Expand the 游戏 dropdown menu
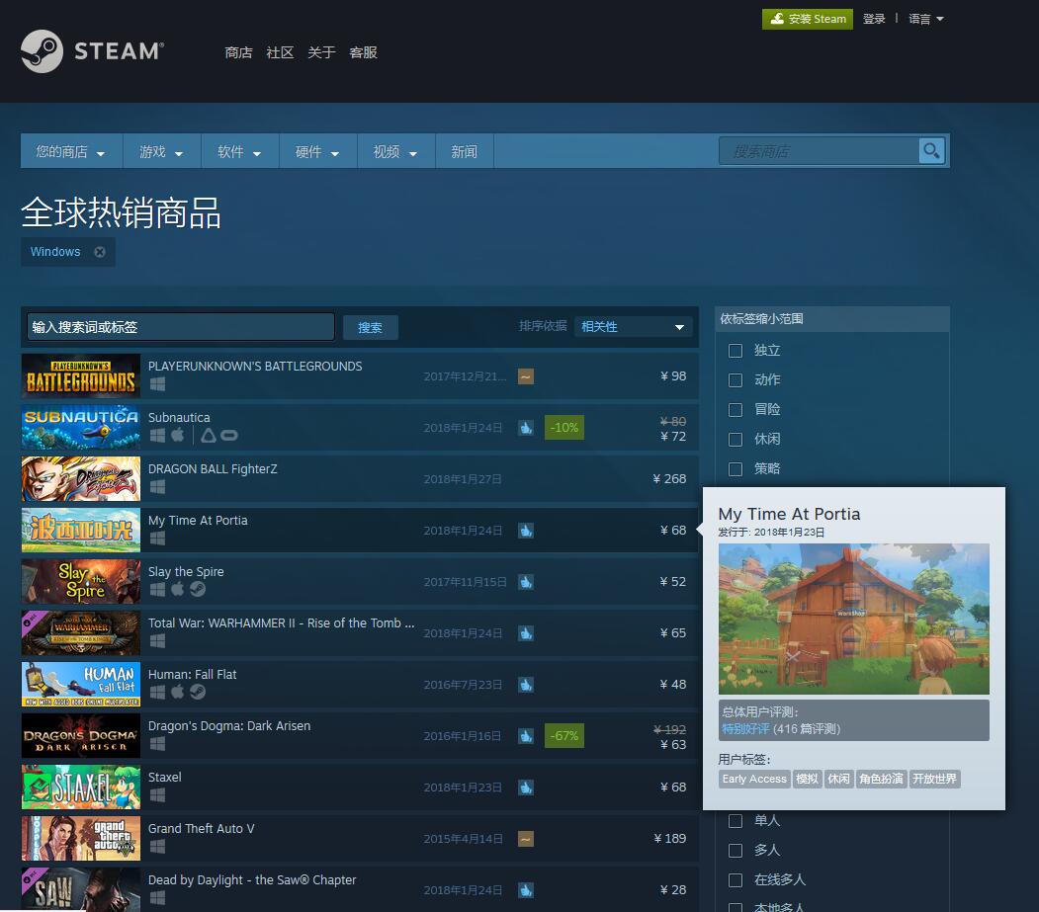 click(x=161, y=151)
